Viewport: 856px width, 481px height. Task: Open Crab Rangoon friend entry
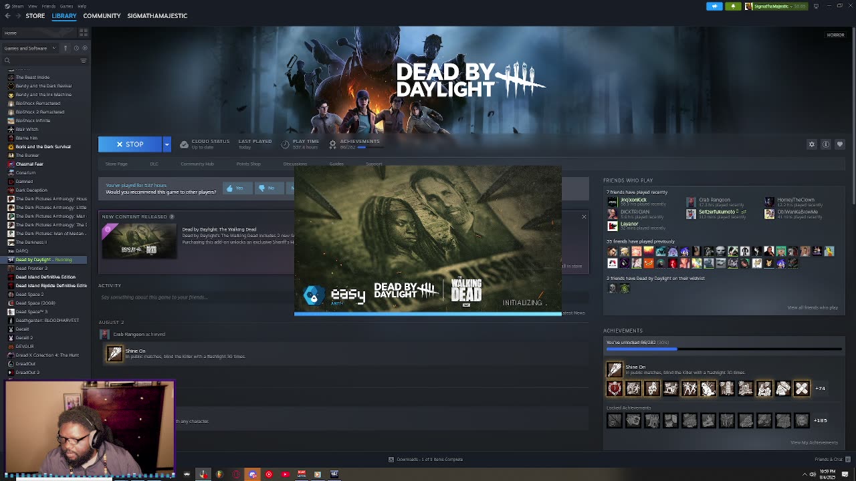pyautogui.click(x=714, y=201)
